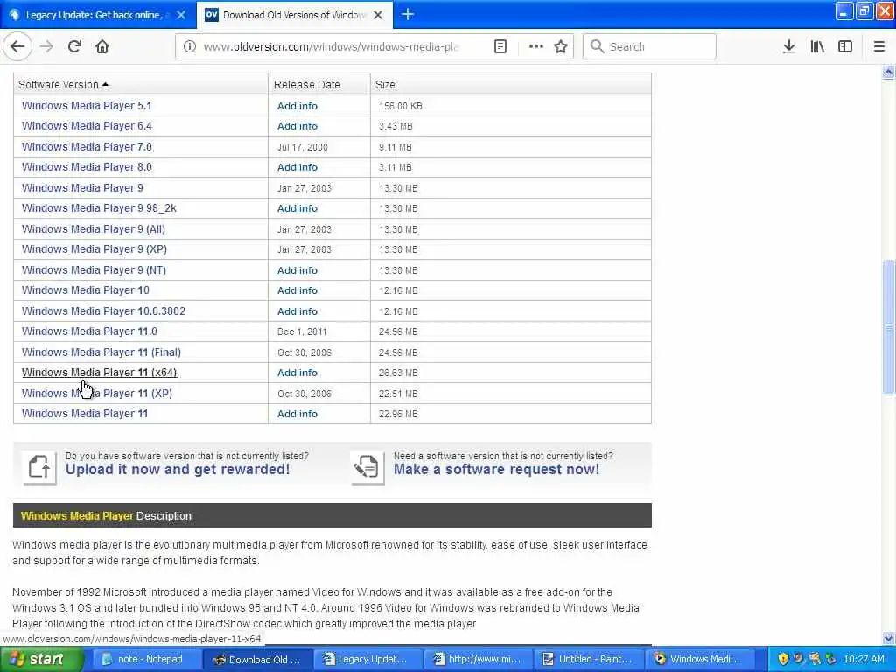Open Windows Media Player 5.1 link
The image size is (896, 672).
(87, 106)
